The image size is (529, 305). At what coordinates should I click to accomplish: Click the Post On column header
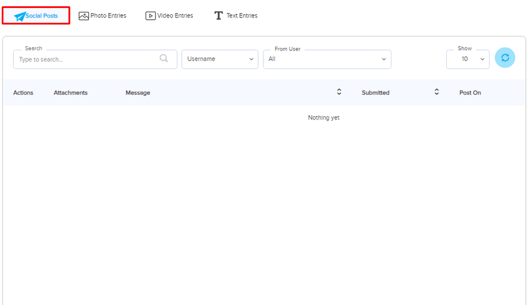pos(470,93)
